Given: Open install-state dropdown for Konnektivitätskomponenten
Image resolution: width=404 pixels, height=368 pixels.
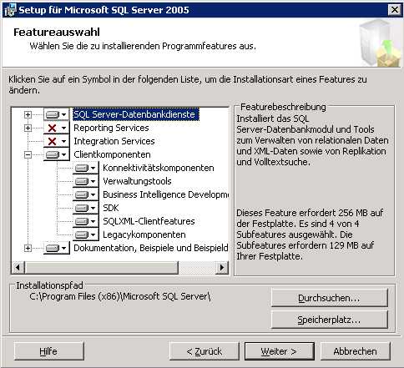Looking at the screenshot, I should coord(85,168).
